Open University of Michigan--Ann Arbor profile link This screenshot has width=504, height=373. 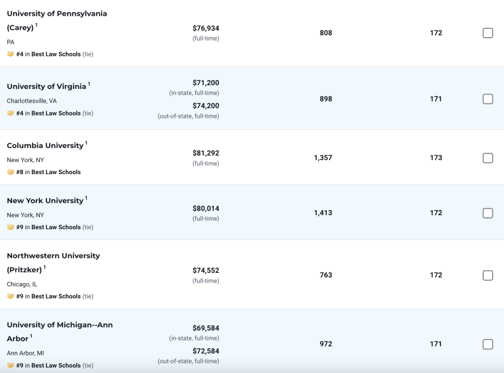point(60,332)
